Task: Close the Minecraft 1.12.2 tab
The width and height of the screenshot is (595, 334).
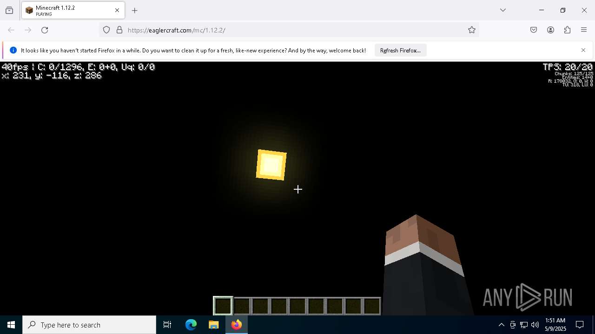Action: 117,10
